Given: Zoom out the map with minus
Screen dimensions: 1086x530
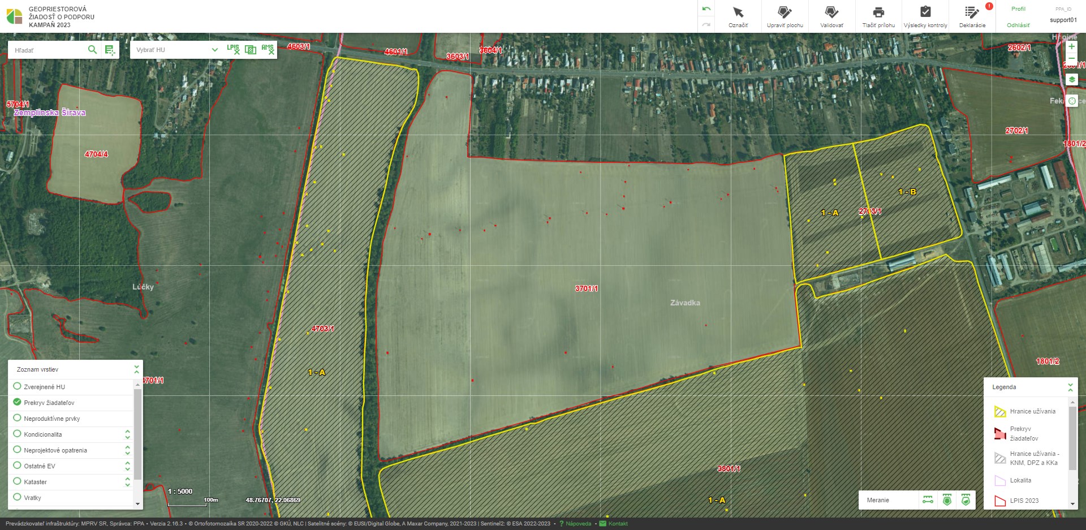Looking at the screenshot, I should coord(1071,58).
